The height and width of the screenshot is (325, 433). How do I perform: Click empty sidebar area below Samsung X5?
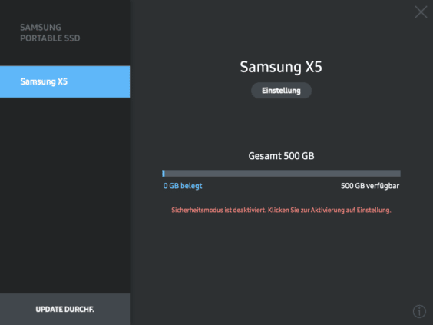point(65,194)
